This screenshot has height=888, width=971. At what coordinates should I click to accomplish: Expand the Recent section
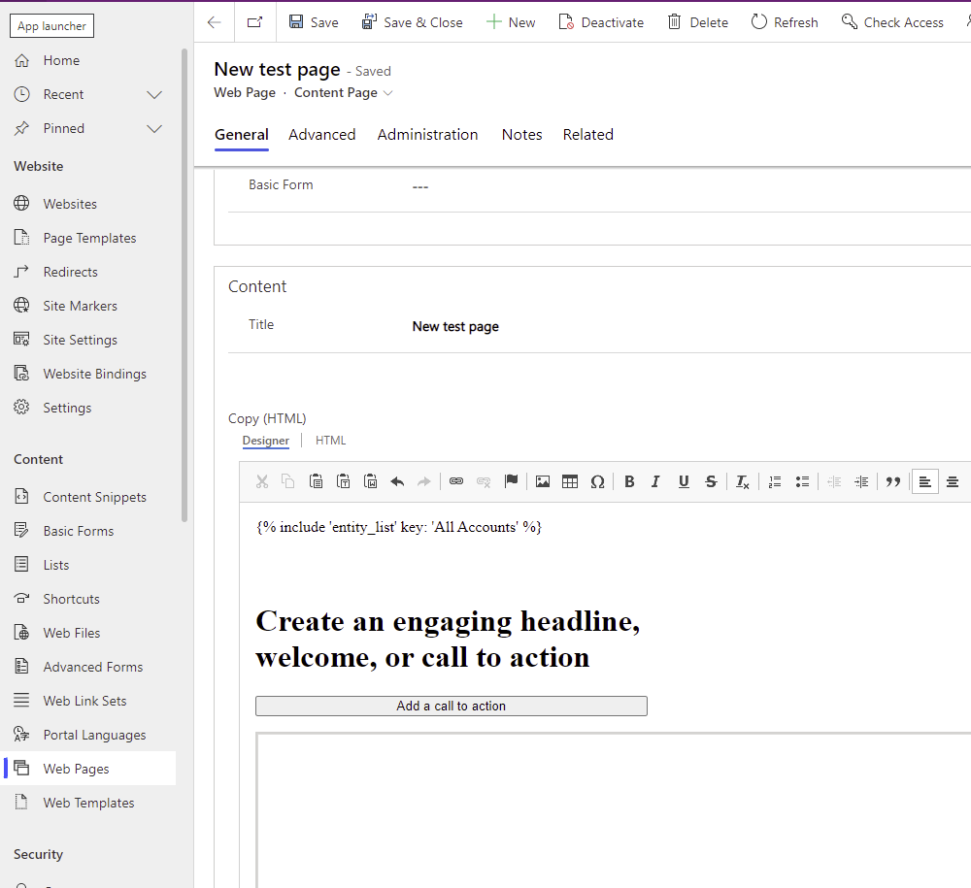click(x=154, y=95)
